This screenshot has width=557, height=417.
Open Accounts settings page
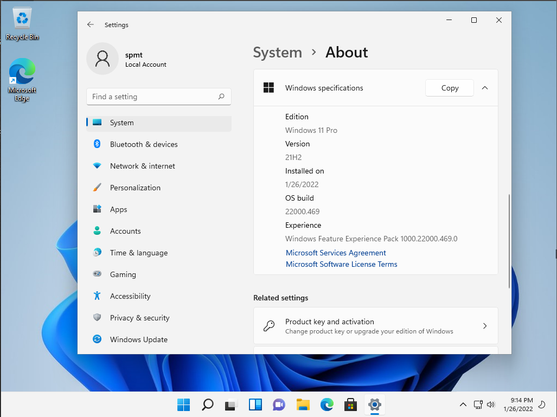(159, 231)
